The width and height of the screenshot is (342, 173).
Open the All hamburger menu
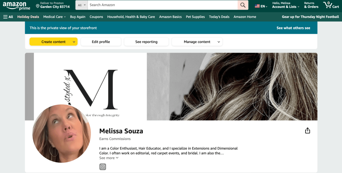tap(8, 17)
